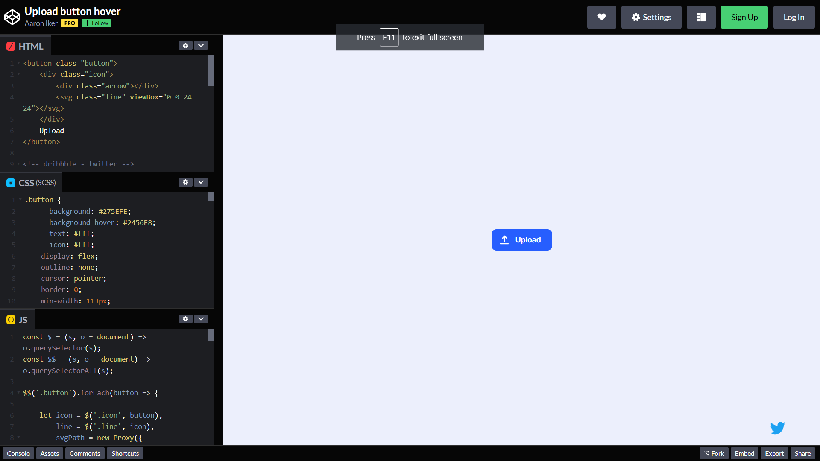
Task: Collapse HTML comment fold arrow on line 9
Action: point(18,164)
